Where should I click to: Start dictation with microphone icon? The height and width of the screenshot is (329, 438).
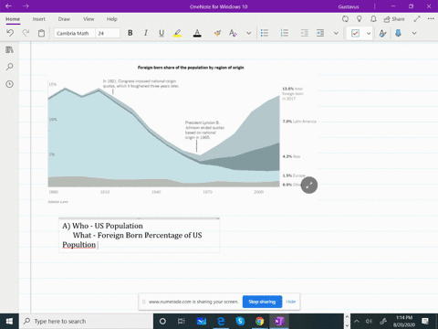[x=398, y=33]
